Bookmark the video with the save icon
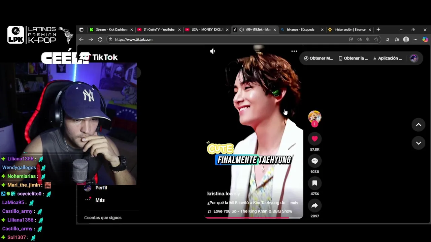Screen dimensions: 431x242 tap(314, 183)
